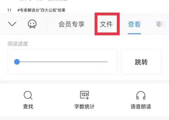
Task: Open the bow-tie face assistant icon
Action: click(x=32, y=24)
